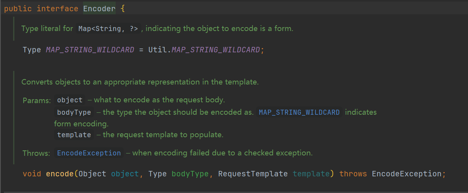Click the interface keyword
Screen dimensions: 468x193
click(x=57, y=9)
